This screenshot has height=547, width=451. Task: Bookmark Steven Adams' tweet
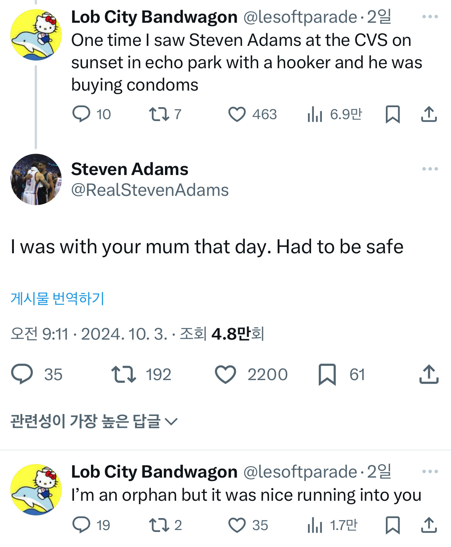[327, 375]
